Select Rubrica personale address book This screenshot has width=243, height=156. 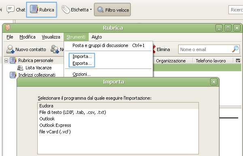pyautogui.click(x=36, y=60)
